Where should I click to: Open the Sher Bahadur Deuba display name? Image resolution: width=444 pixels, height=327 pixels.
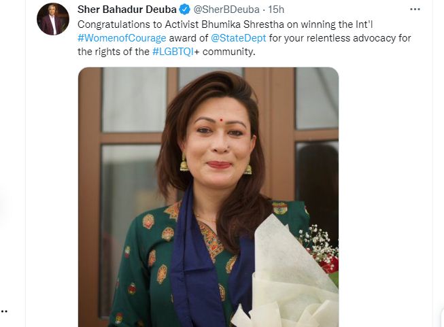pyautogui.click(x=126, y=10)
